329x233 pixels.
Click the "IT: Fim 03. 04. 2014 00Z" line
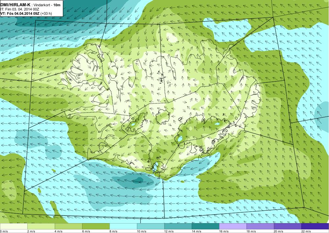pos(20,10)
